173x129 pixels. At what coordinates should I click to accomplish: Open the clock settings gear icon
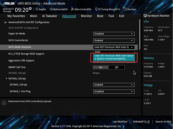point(30,9)
